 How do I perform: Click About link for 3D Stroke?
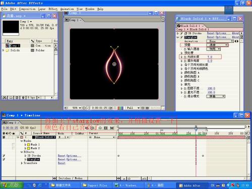pyautogui.click(x=235, y=33)
